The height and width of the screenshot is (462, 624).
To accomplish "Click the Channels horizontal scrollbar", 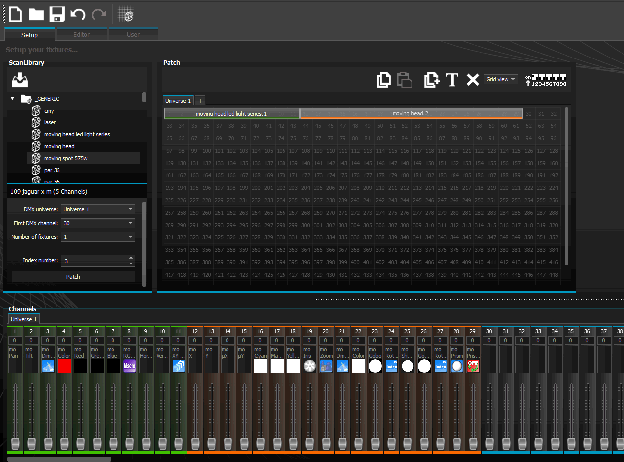I will [x=59, y=459].
